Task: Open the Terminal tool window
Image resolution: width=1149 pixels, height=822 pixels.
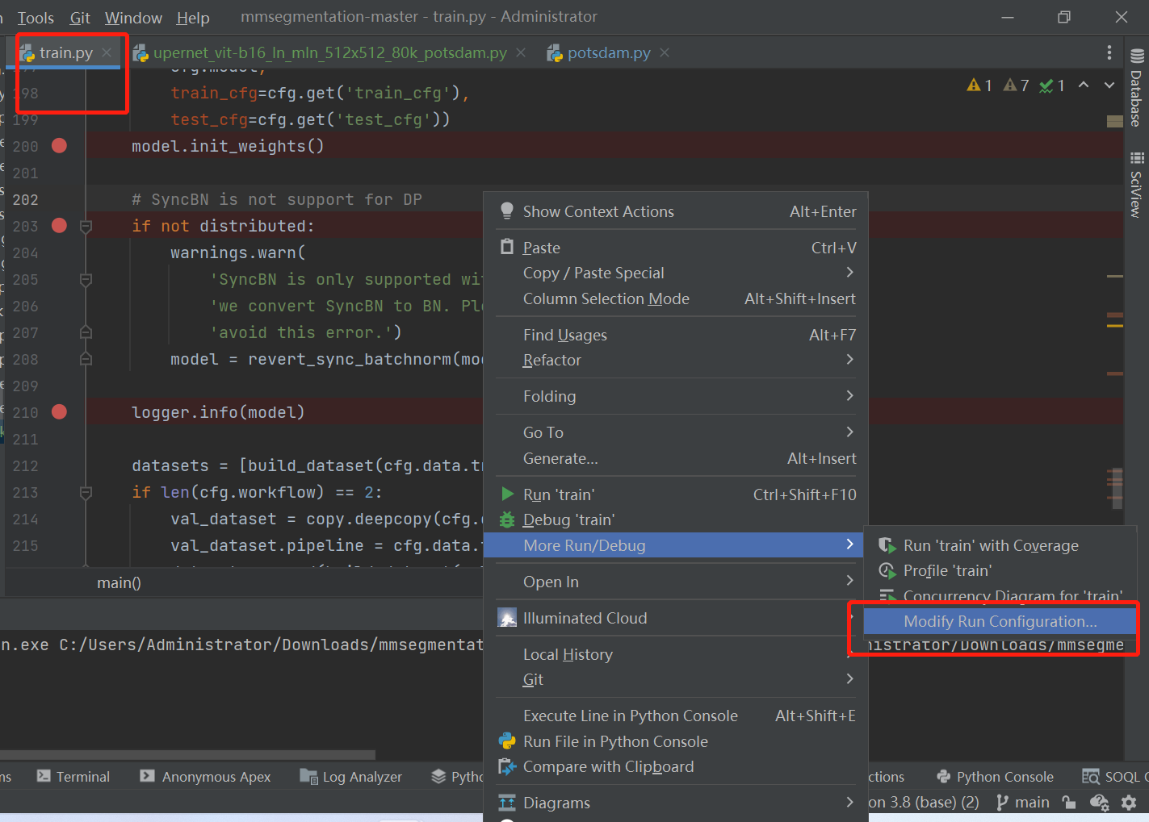Action: (73, 777)
